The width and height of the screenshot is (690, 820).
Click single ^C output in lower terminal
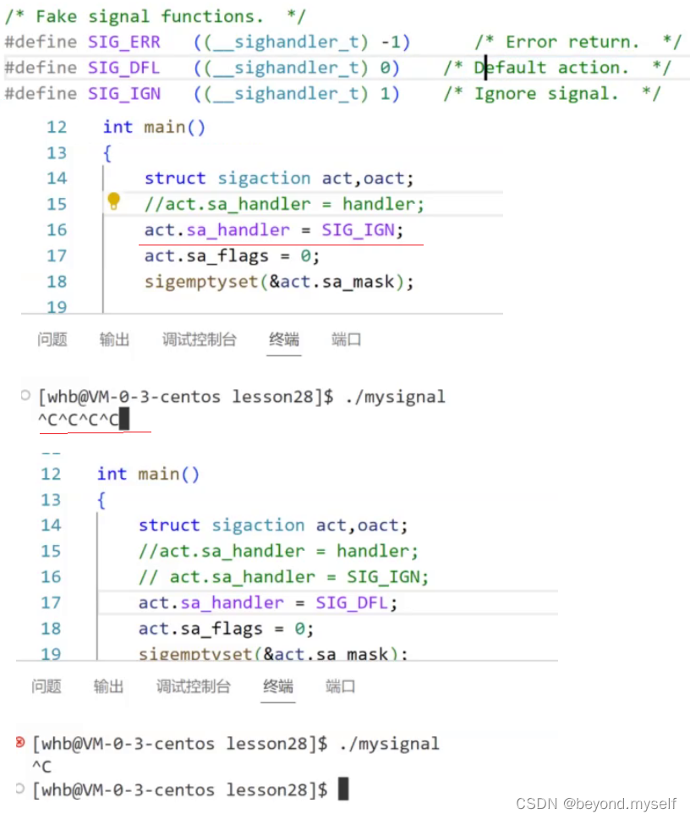[41, 767]
